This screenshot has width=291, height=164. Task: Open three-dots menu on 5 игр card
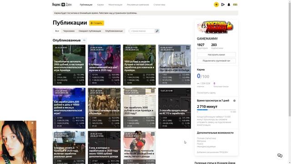point(118,134)
